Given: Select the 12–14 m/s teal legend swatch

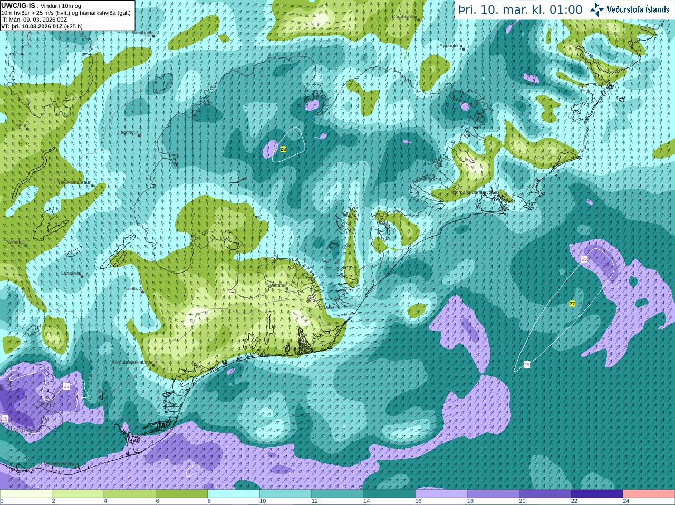Looking at the screenshot, I should point(337,494).
